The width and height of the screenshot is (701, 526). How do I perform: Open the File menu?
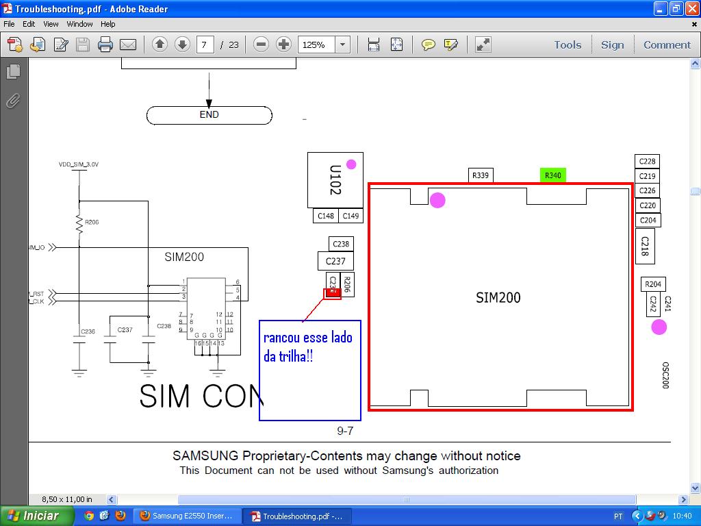[x=9, y=24]
